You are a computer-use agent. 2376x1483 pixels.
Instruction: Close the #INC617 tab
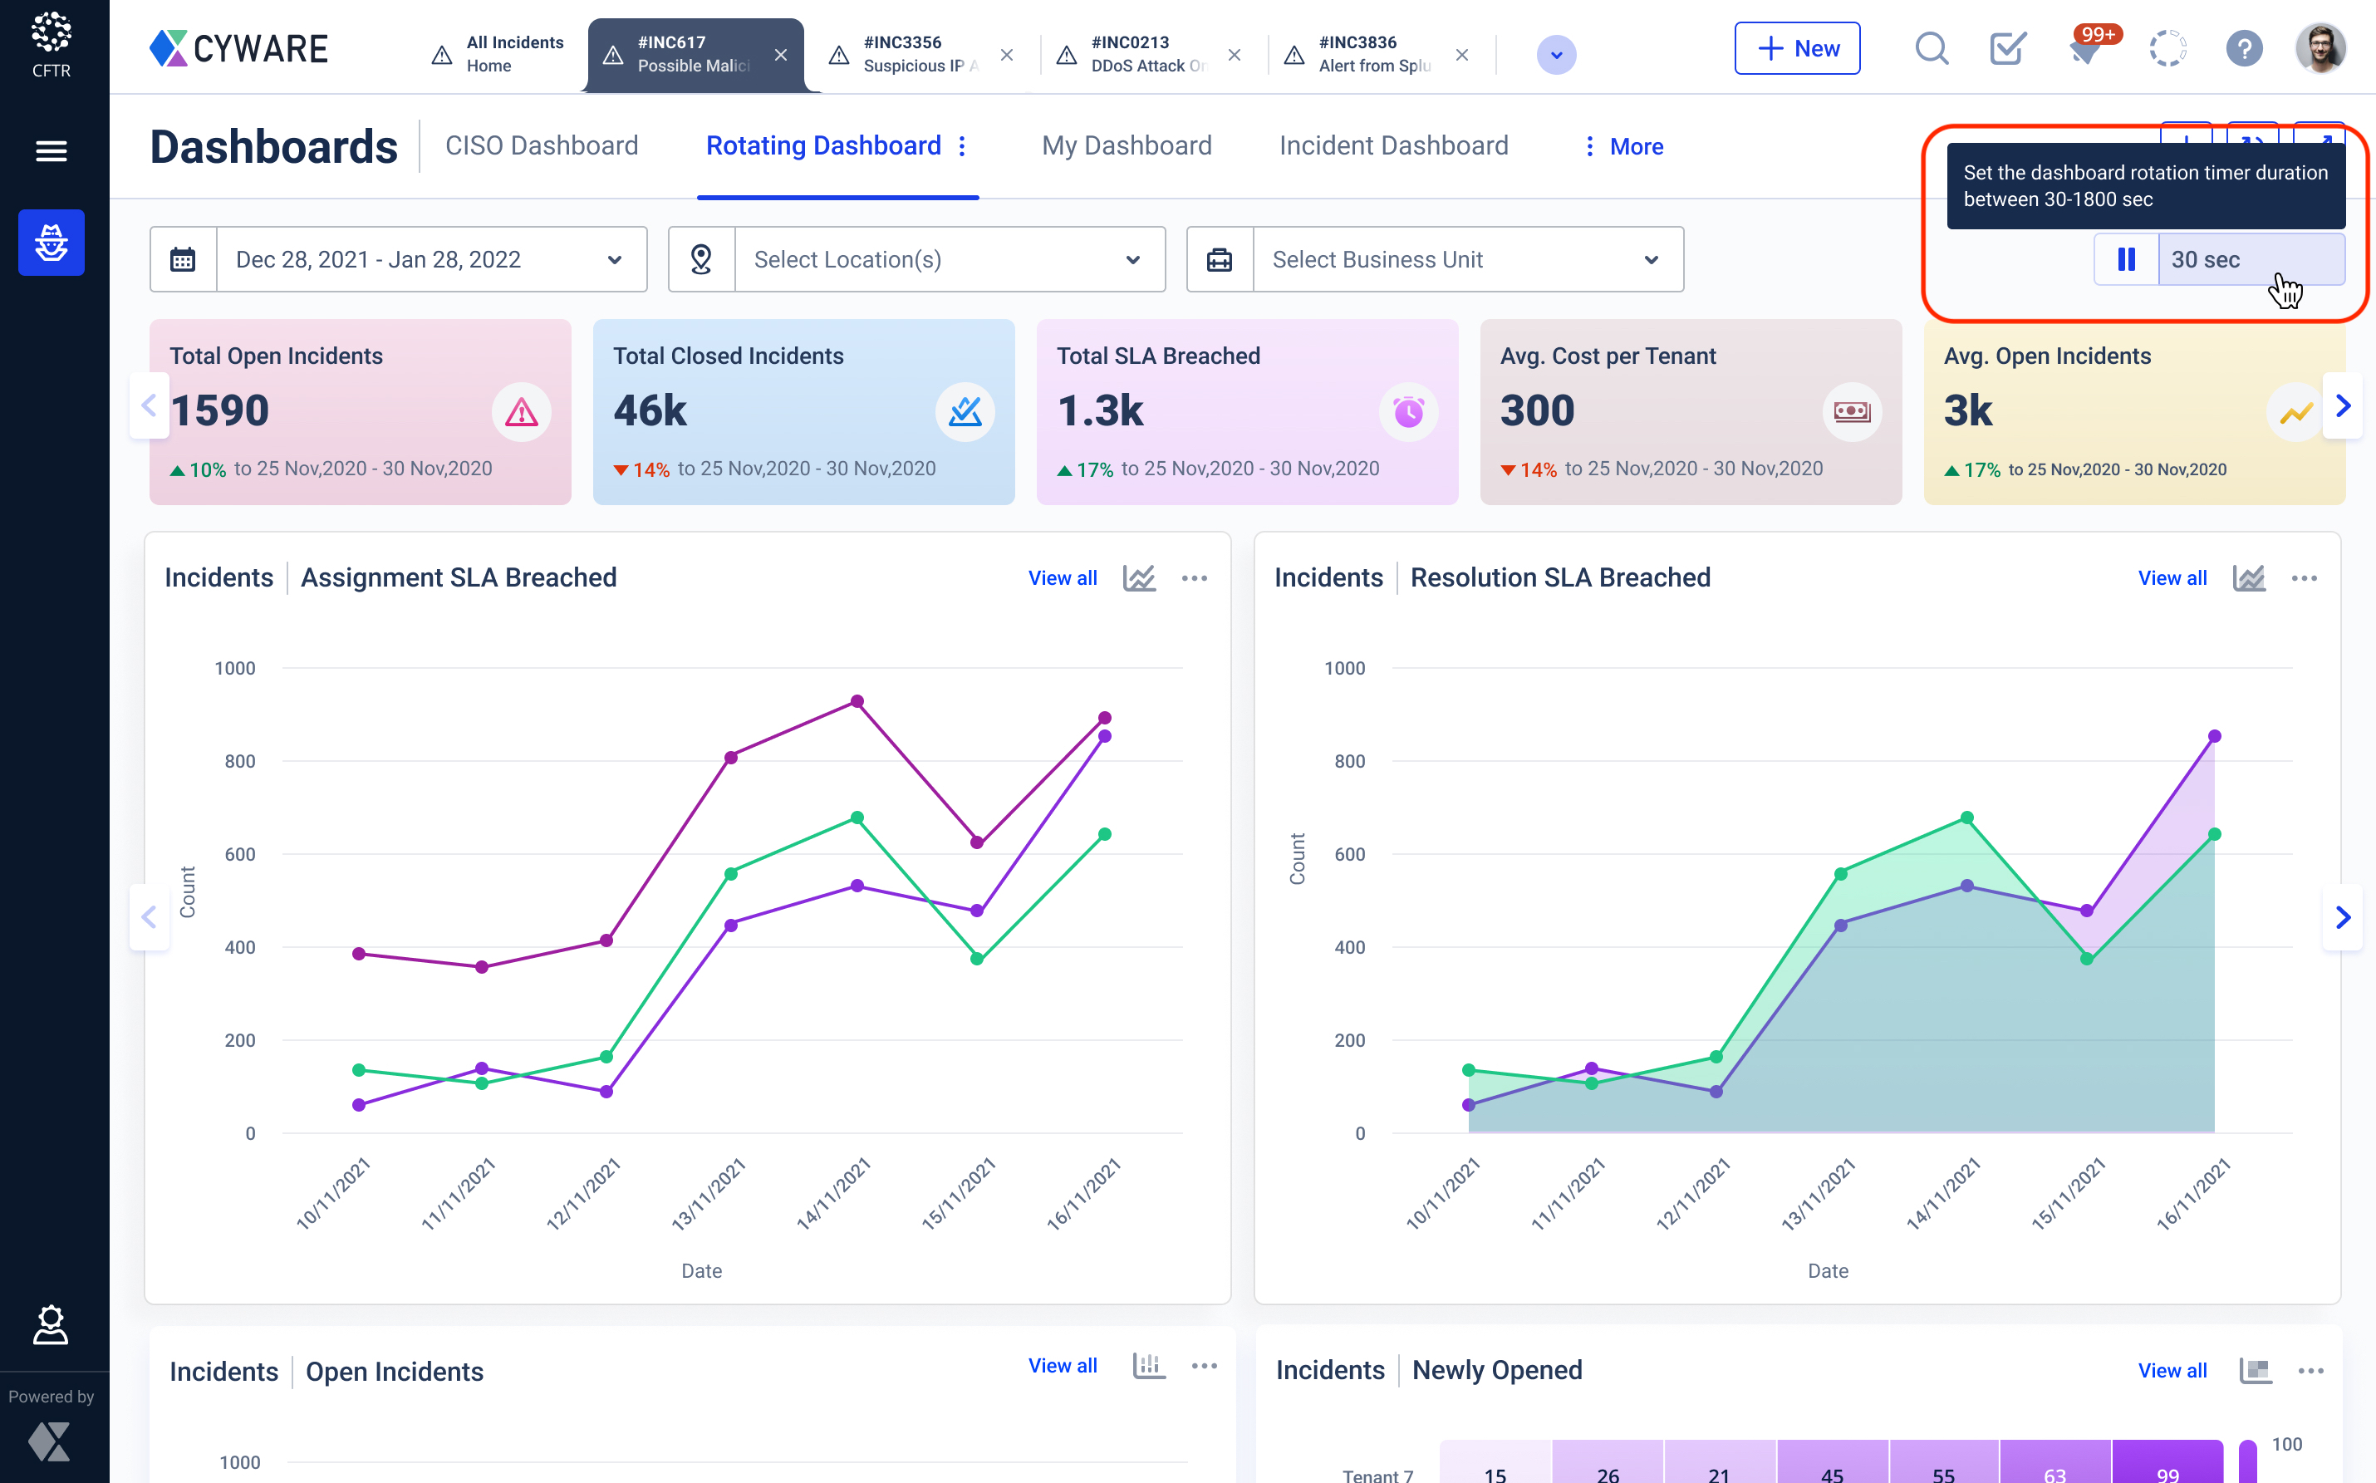(x=781, y=55)
